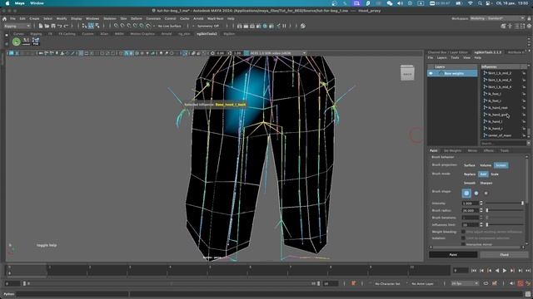Open the Layers menu in ngSkinTools panel
This screenshot has height=299, width=533.
[x=441, y=57]
